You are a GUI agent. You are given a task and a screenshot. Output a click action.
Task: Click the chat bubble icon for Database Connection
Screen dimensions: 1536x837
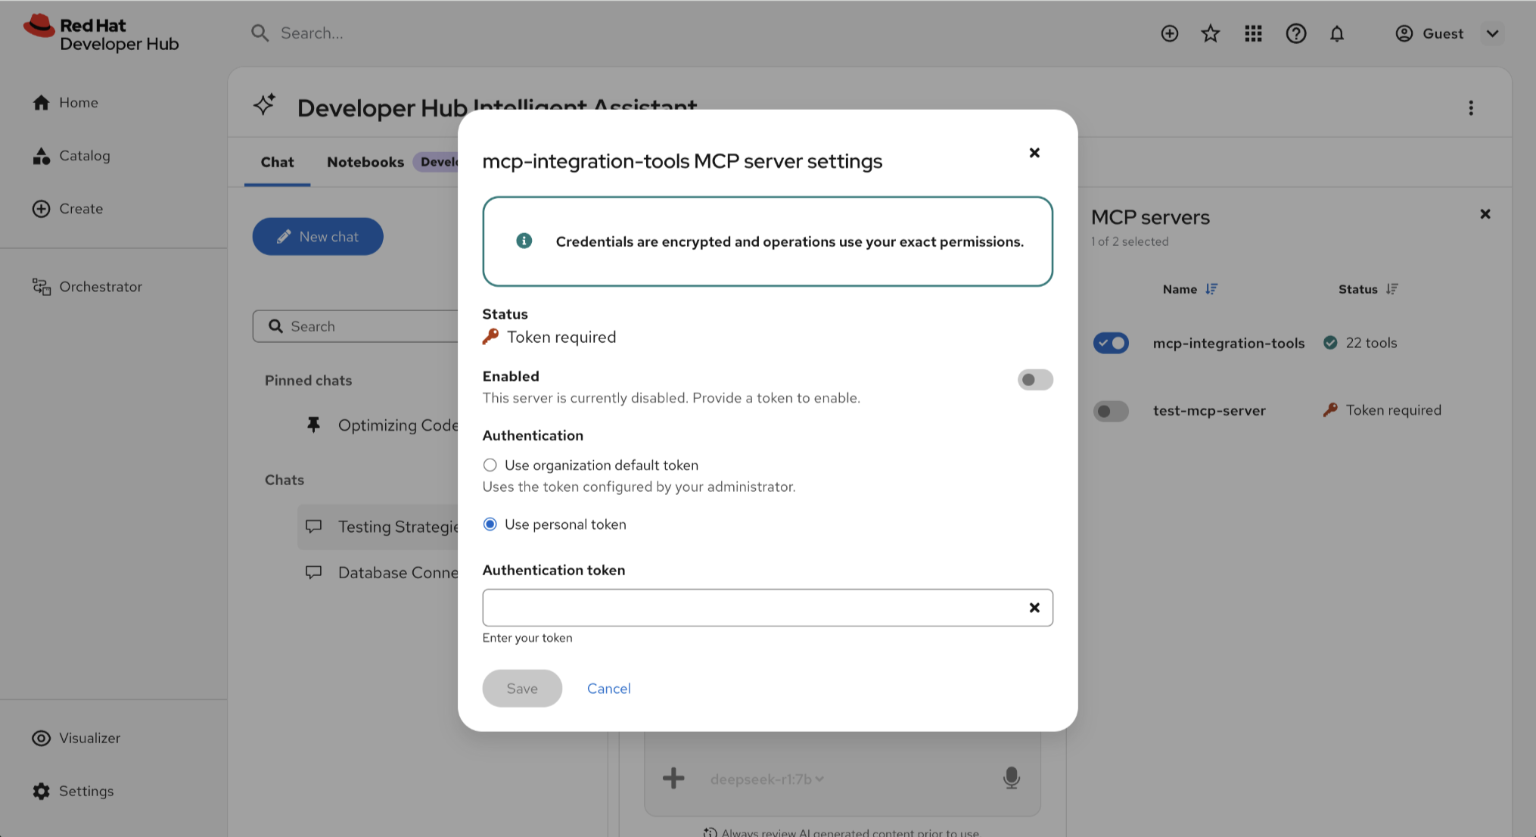313,572
